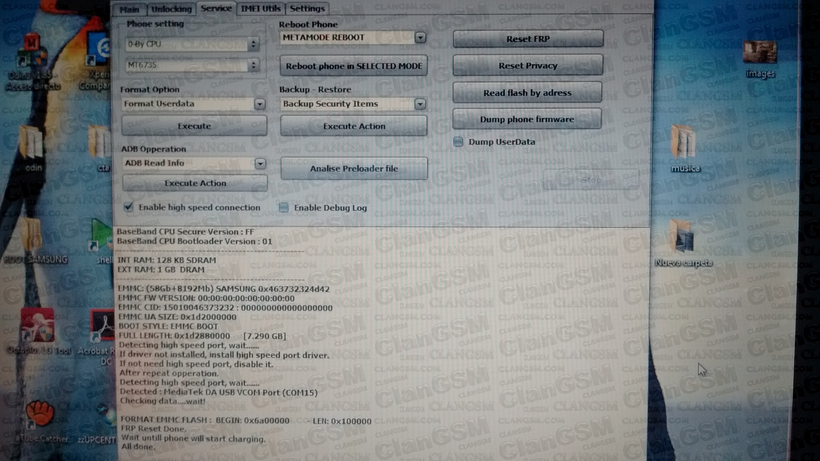Launch Octoplus tool desktop icon
The width and height of the screenshot is (820, 461).
pos(38,331)
